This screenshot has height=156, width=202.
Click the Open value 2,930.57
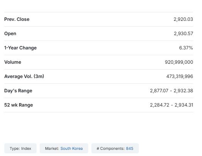click(x=183, y=34)
